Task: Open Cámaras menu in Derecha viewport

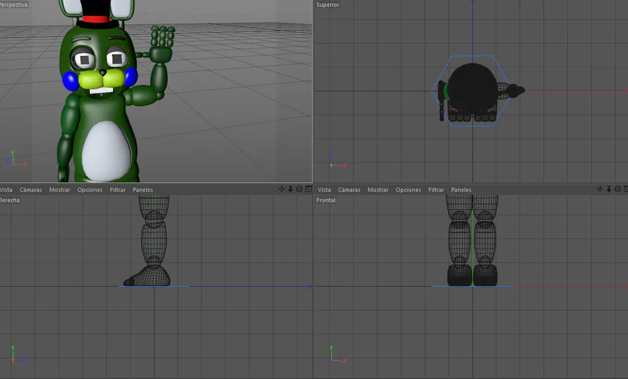Action: tap(31, 190)
